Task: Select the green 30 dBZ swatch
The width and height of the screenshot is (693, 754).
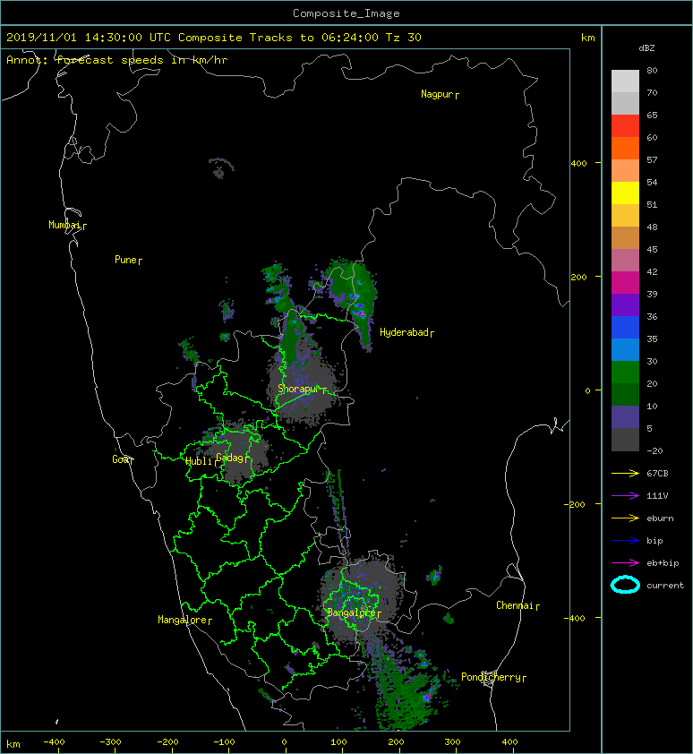Action: pyautogui.click(x=625, y=372)
